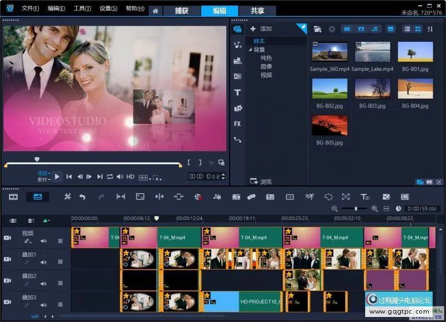Open the FX filter library
Image resolution: width=446 pixels, height=322 pixels.
coord(237,124)
